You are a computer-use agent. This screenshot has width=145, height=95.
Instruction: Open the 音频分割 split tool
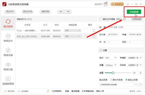[x=8, y=64]
